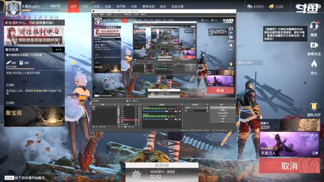Screen dimensions: 324x182
Task: Click source Filters button above OBS docks
Action: (x=136, y=101)
